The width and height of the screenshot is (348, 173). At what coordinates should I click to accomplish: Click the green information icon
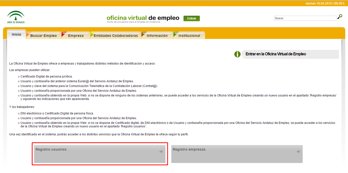(237, 54)
